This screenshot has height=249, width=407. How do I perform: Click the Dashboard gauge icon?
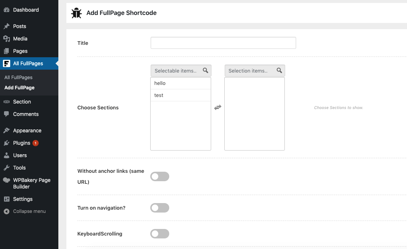7,10
